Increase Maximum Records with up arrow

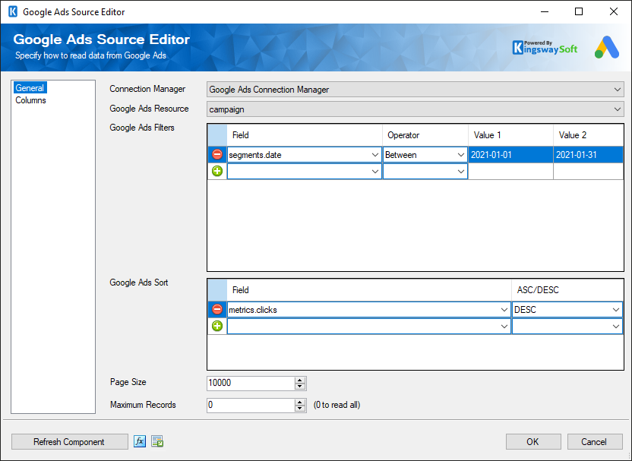coord(300,403)
